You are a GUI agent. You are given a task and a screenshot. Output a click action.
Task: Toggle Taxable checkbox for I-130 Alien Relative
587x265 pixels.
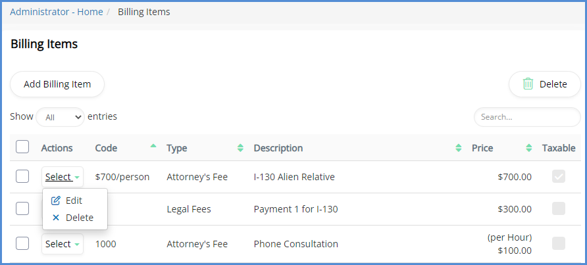(x=559, y=176)
